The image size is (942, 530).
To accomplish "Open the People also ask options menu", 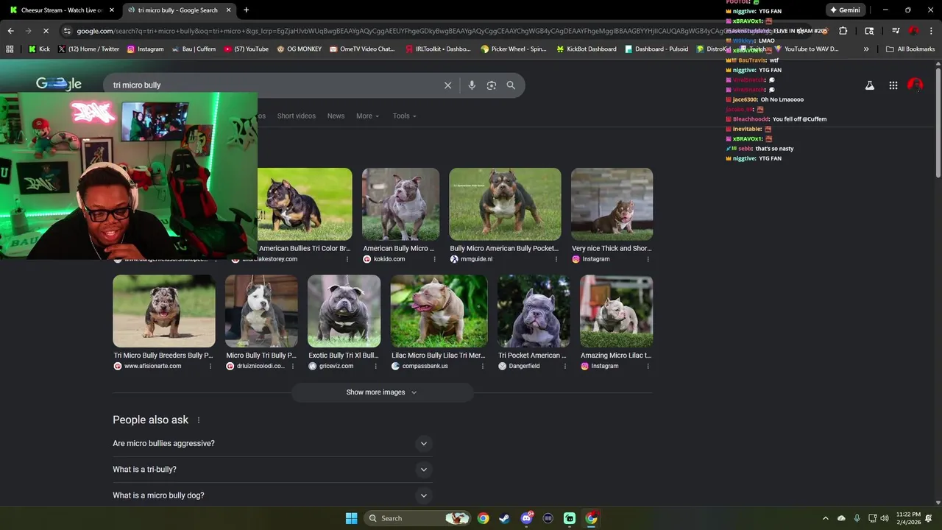I will coord(198,420).
